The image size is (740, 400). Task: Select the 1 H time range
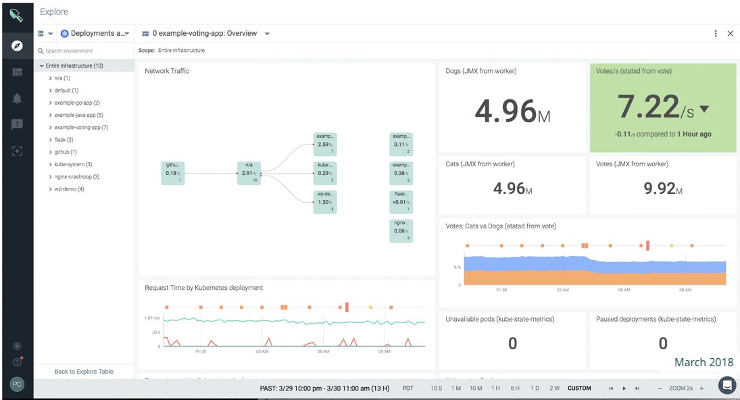pyautogui.click(x=495, y=389)
